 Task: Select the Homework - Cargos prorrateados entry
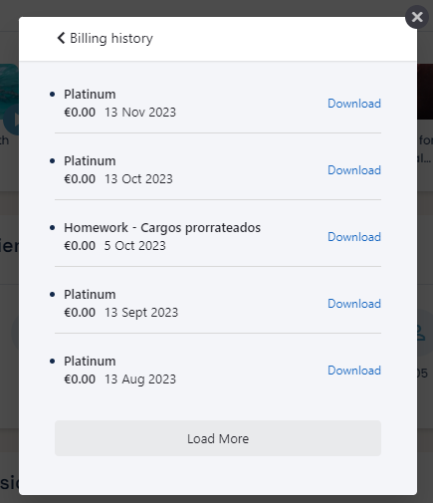coord(218,237)
